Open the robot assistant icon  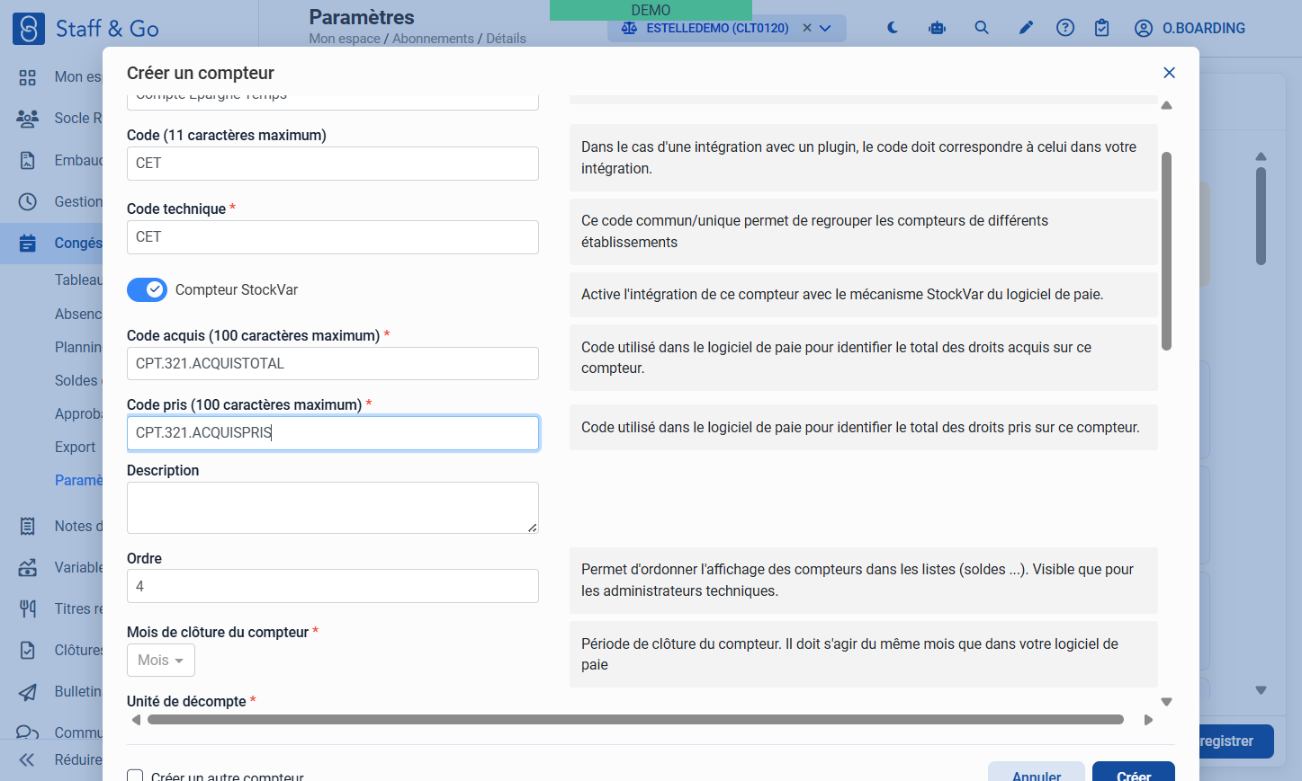[938, 28]
